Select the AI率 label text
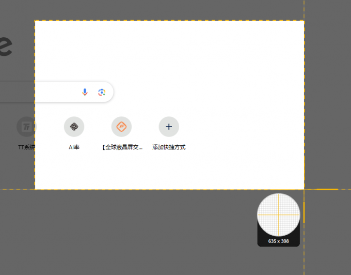Screen dimensions: 351x275 74,147
